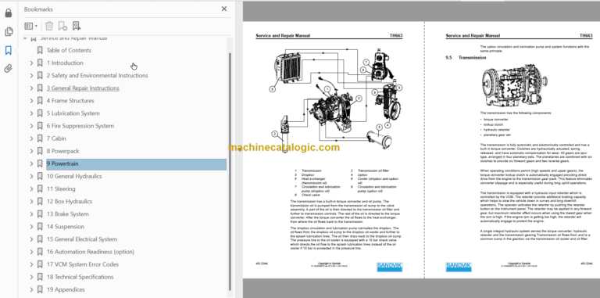Click bookmark icon beside 12 Box Hydraulics
This screenshot has height=298, width=600.
(x=40, y=202)
